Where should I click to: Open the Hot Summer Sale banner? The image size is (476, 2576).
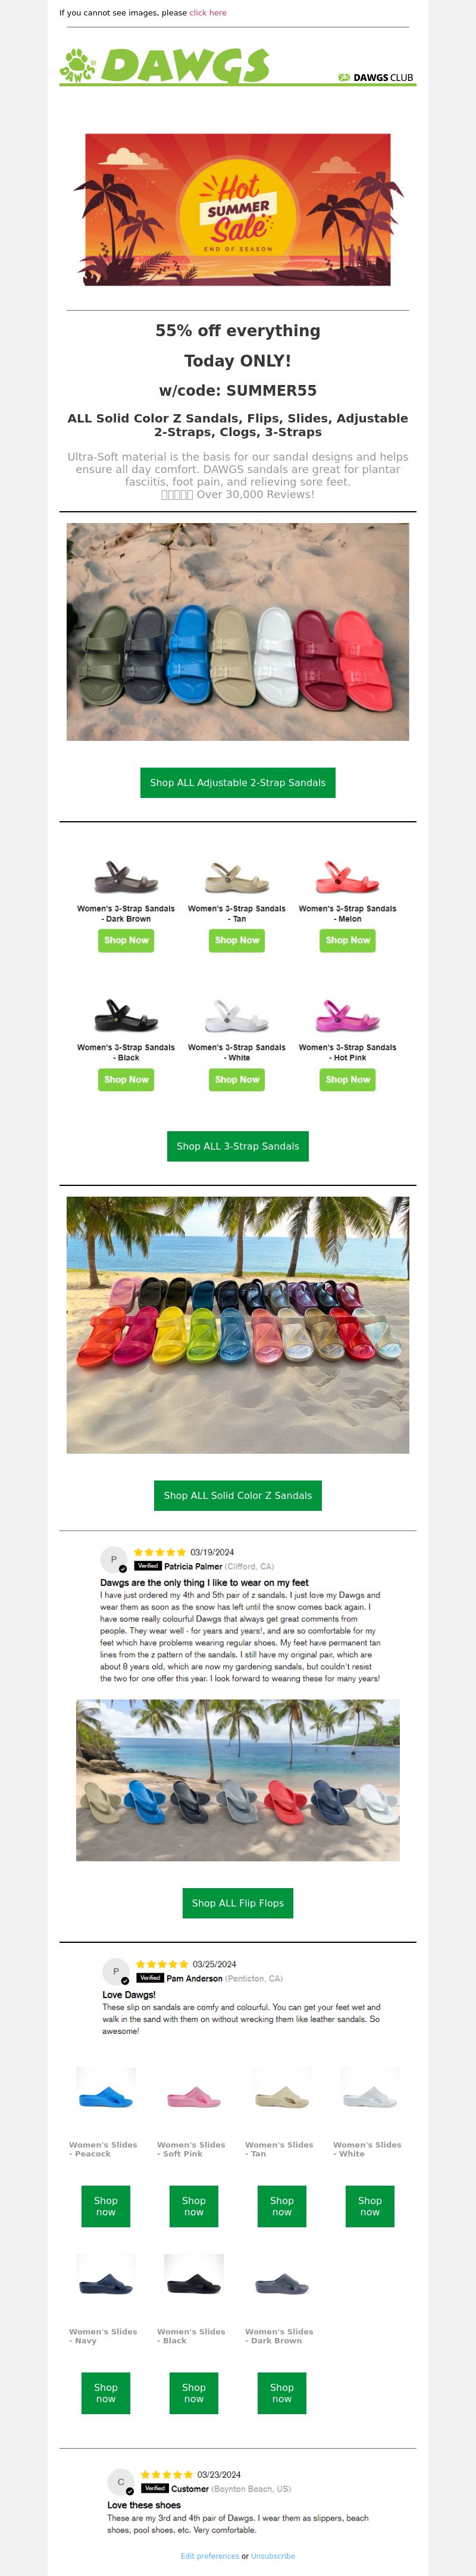click(x=238, y=210)
